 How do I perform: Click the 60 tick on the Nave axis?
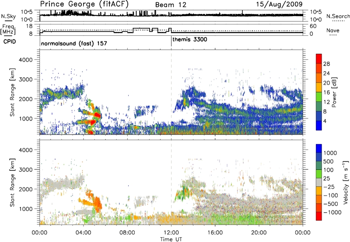tap(313, 26)
